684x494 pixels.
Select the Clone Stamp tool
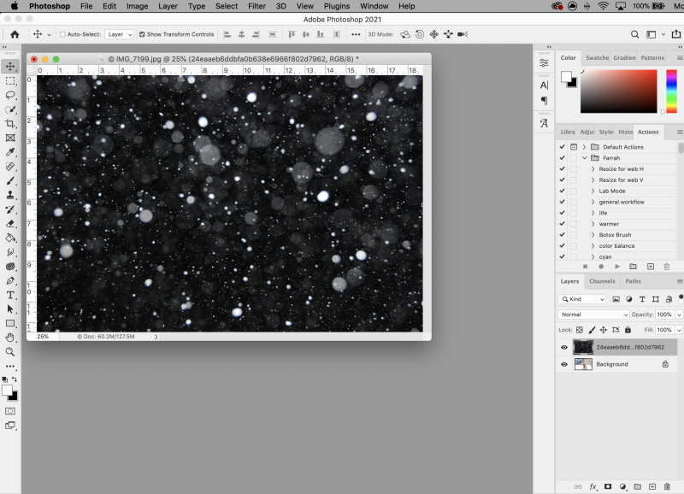click(10, 195)
